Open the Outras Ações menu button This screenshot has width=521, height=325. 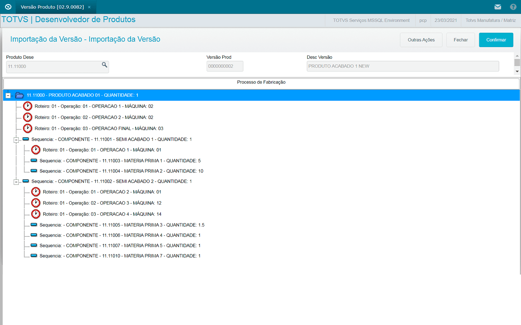click(x=421, y=40)
